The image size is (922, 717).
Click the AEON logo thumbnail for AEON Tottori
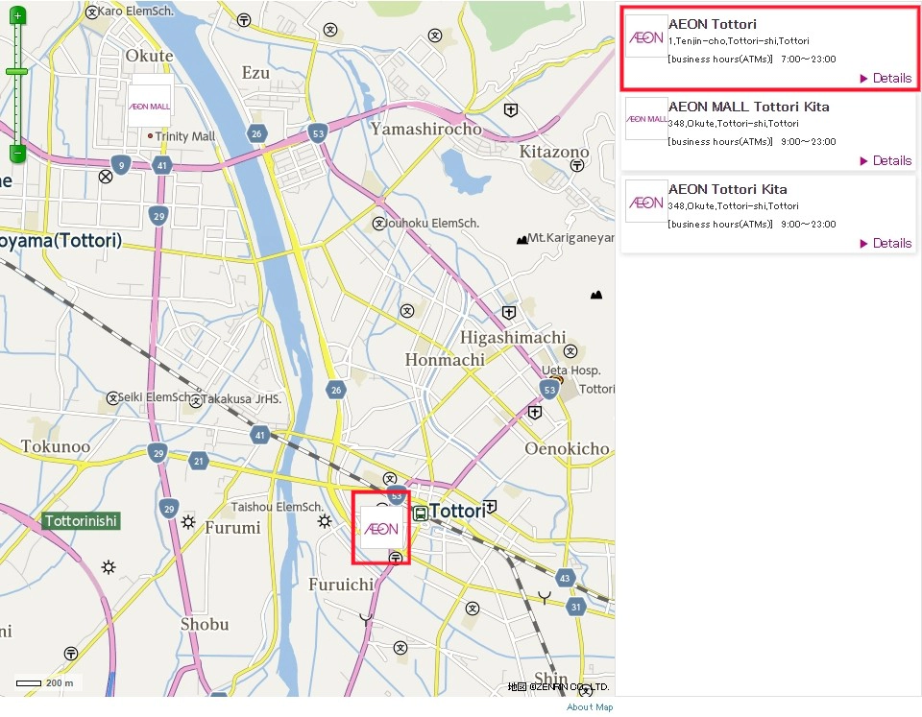[x=646, y=36]
